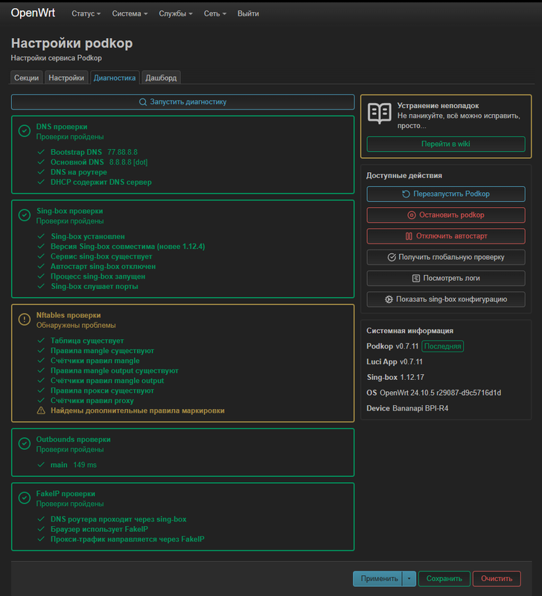
Task: Click the checkmark beside Счётчики правил proxy
Action: (x=41, y=400)
